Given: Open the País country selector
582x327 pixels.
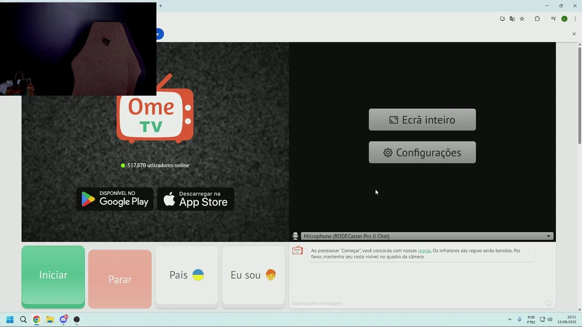Looking at the screenshot, I should pos(186,275).
